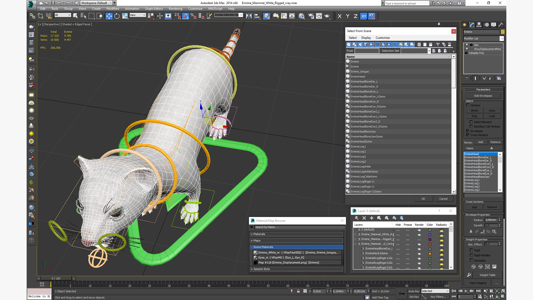Expand the Editable Poly stack entry
This screenshot has height=300, width=533.
[466, 53]
